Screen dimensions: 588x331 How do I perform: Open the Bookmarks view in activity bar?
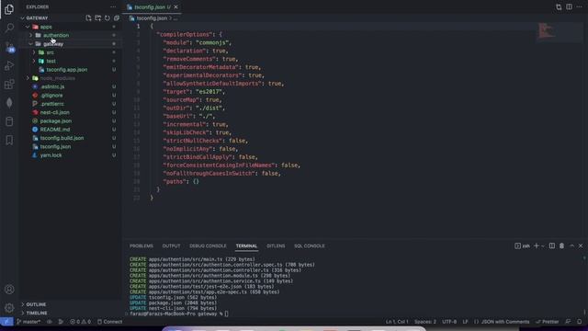9,140
